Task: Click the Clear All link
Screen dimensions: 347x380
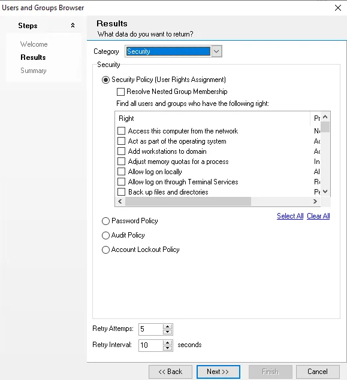Action: click(318, 216)
